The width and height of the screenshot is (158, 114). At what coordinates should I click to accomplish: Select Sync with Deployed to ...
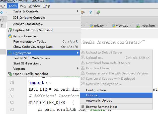coord(116,84)
